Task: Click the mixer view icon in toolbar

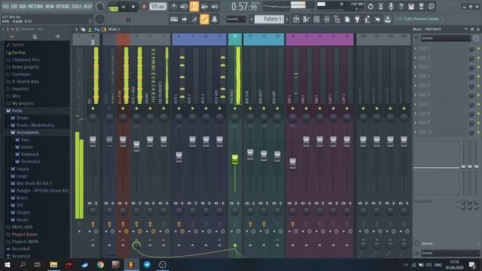Action: pyautogui.click(x=326, y=20)
